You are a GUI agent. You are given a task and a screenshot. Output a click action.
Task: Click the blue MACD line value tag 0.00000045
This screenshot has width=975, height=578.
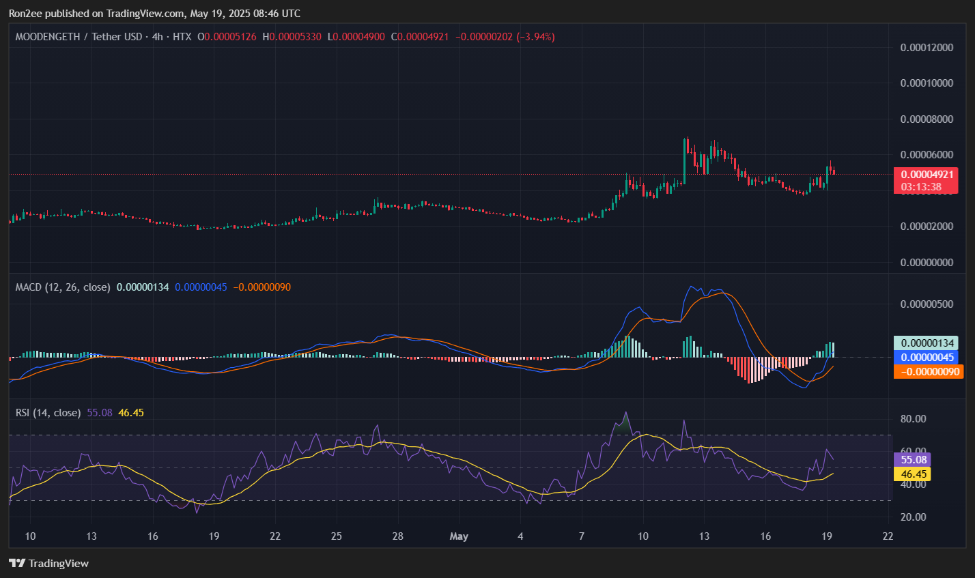[x=926, y=357]
